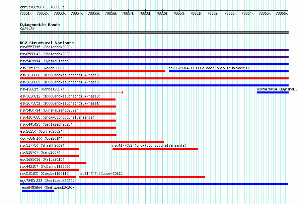Image resolution: width=298 pixels, height=204 pixels.
Task: Select the red bar under nsv818707
Action: (x=50, y=156)
